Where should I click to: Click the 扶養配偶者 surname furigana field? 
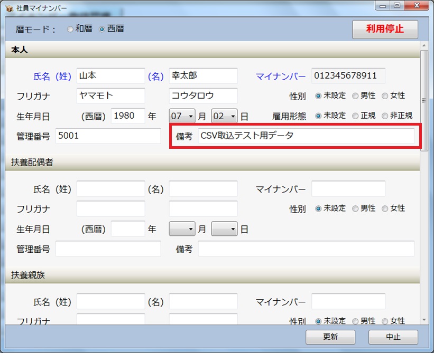tap(110, 208)
